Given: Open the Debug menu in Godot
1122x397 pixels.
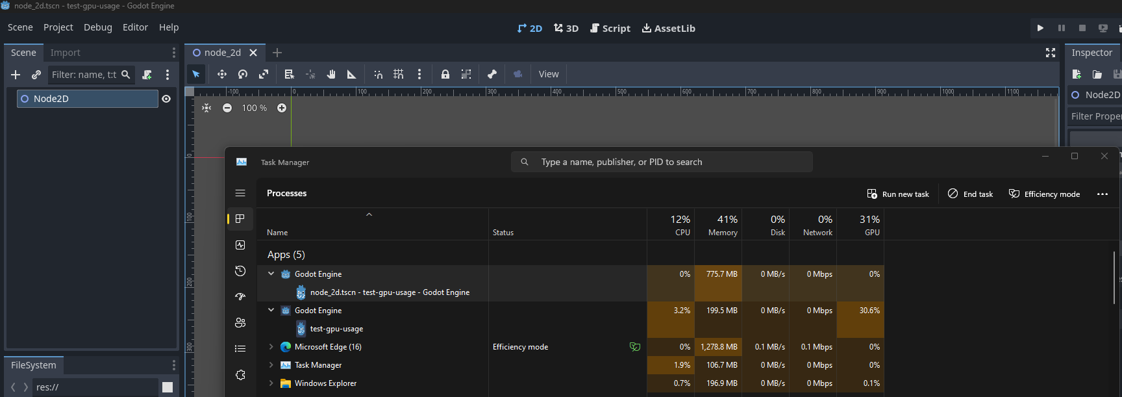Looking at the screenshot, I should [98, 27].
